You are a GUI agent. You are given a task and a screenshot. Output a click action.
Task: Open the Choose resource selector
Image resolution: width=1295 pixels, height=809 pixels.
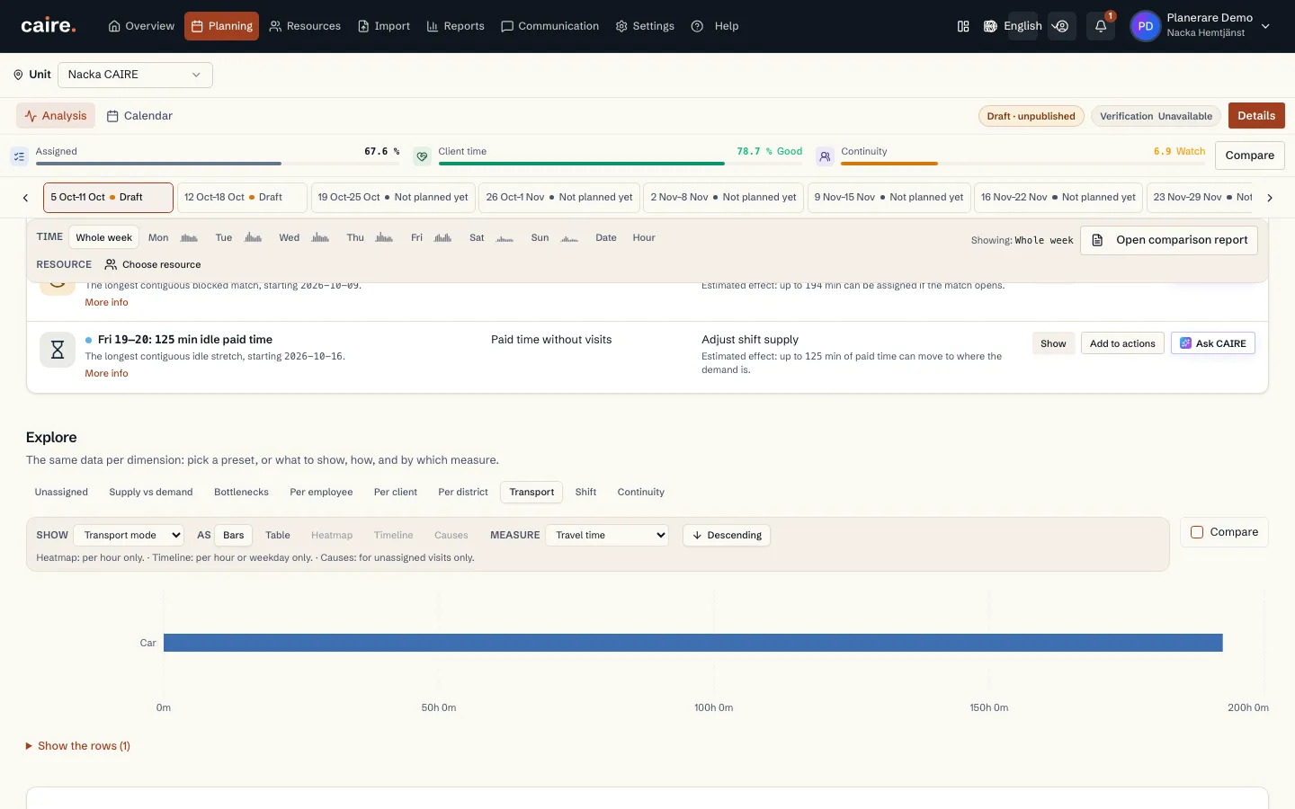pyautogui.click(x=153, y=264)
